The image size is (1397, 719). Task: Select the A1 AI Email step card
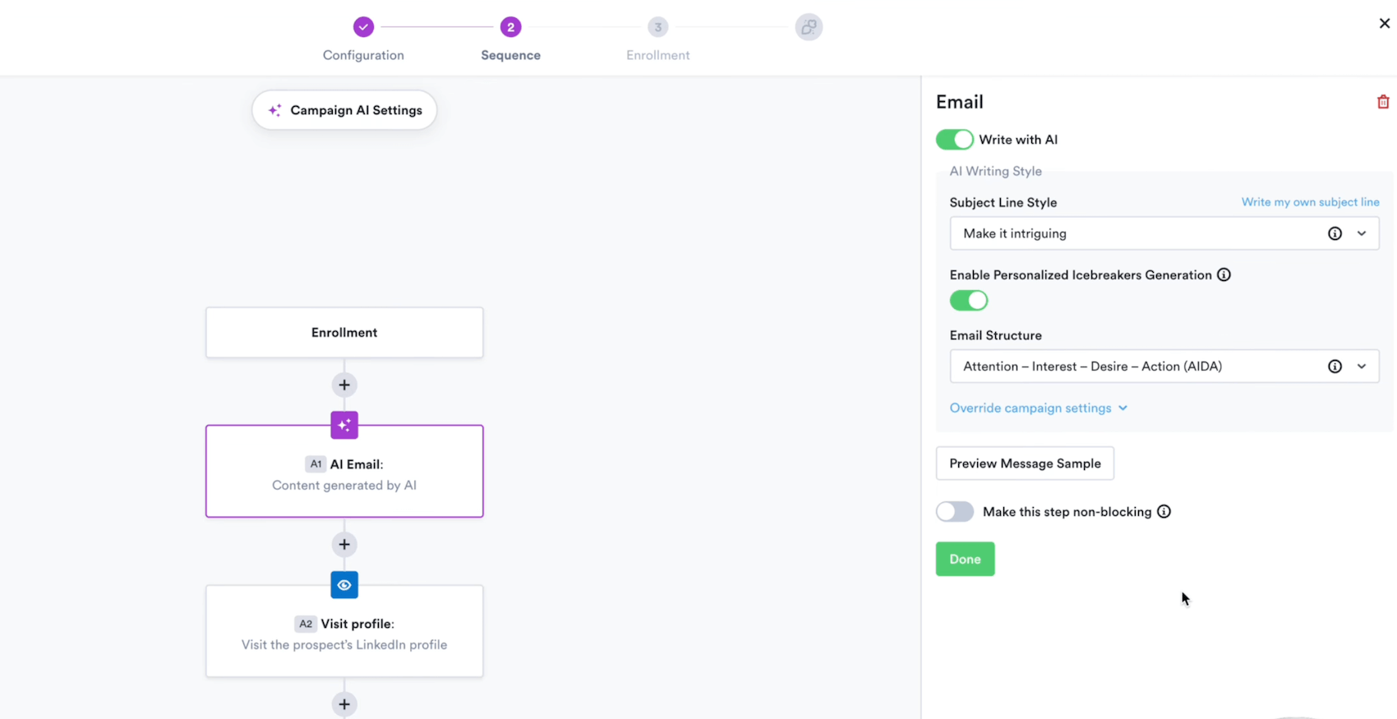[344, 471]
